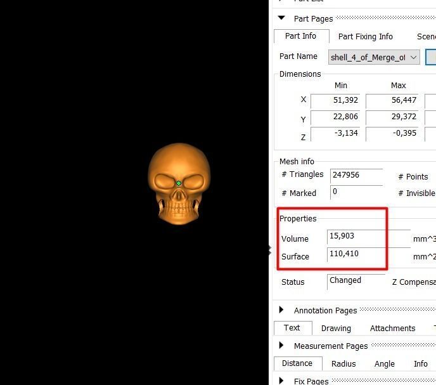Click the Z Min field -3,134

pos(335,133)
